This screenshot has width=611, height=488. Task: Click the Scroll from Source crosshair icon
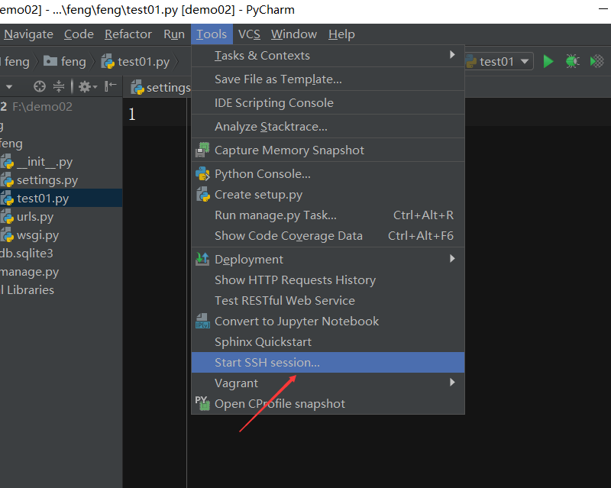38,86
